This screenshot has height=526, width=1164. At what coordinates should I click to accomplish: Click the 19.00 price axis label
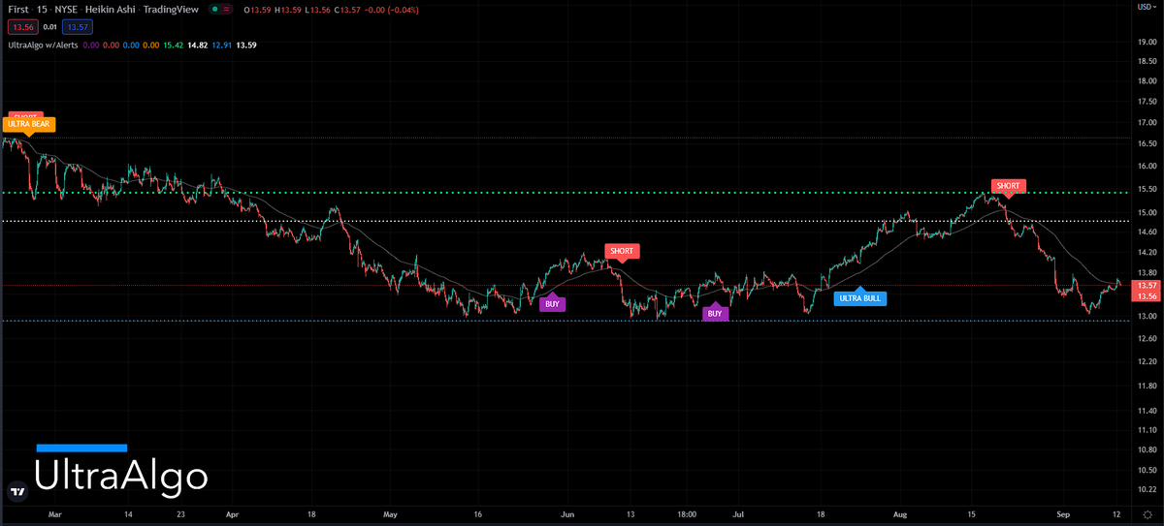click(1146, 42)
